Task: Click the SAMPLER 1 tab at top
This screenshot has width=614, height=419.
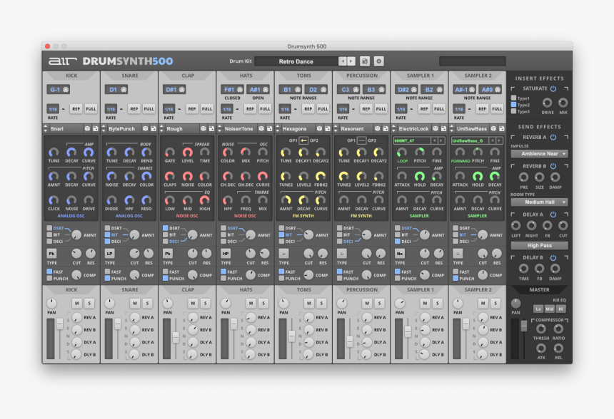Action: tap(420, 76)
